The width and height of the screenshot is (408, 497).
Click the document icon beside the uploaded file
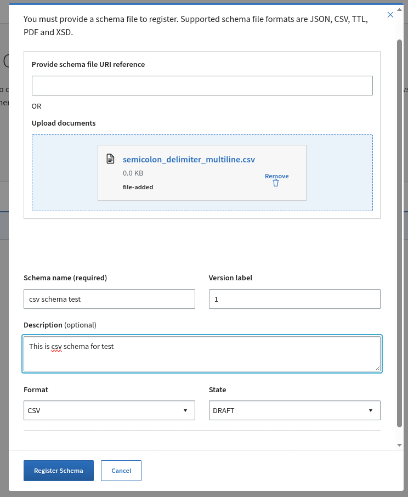coord(110,159)
